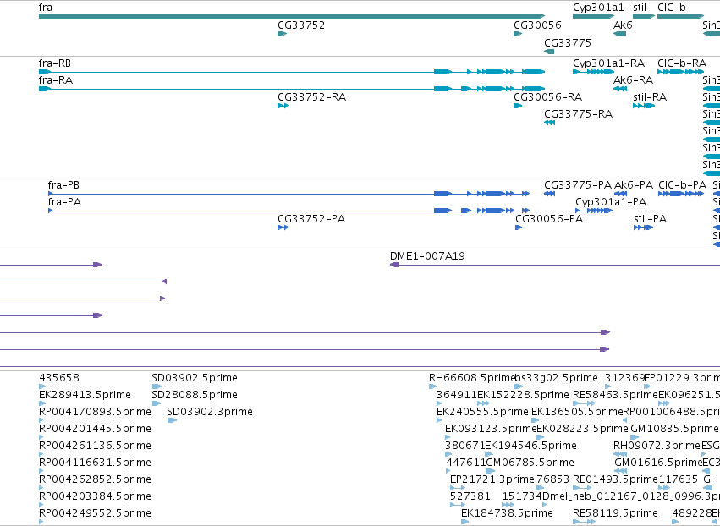720x526 pixels.
Task: Click EST RE58463.5prime
Action: pos(585,403)
